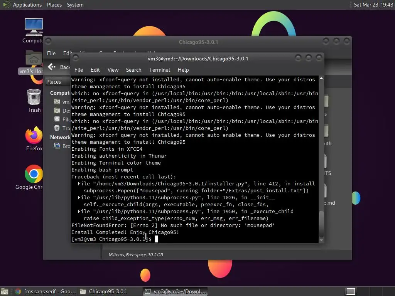Click the vm3 home icon in sidebar

[57, 102]
